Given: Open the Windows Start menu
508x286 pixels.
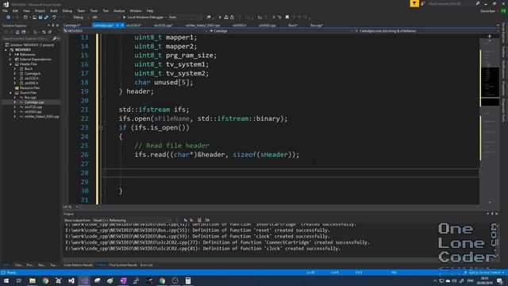Looking at the screenshot, I should click(6, 280).
